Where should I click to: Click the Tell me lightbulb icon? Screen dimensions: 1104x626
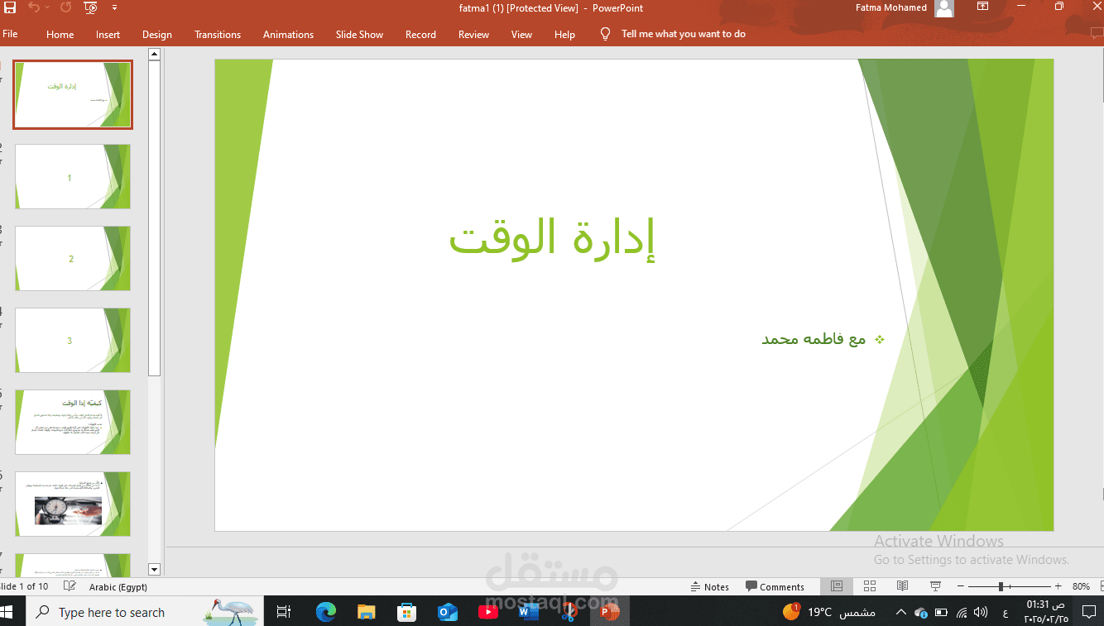click(606, 34)
